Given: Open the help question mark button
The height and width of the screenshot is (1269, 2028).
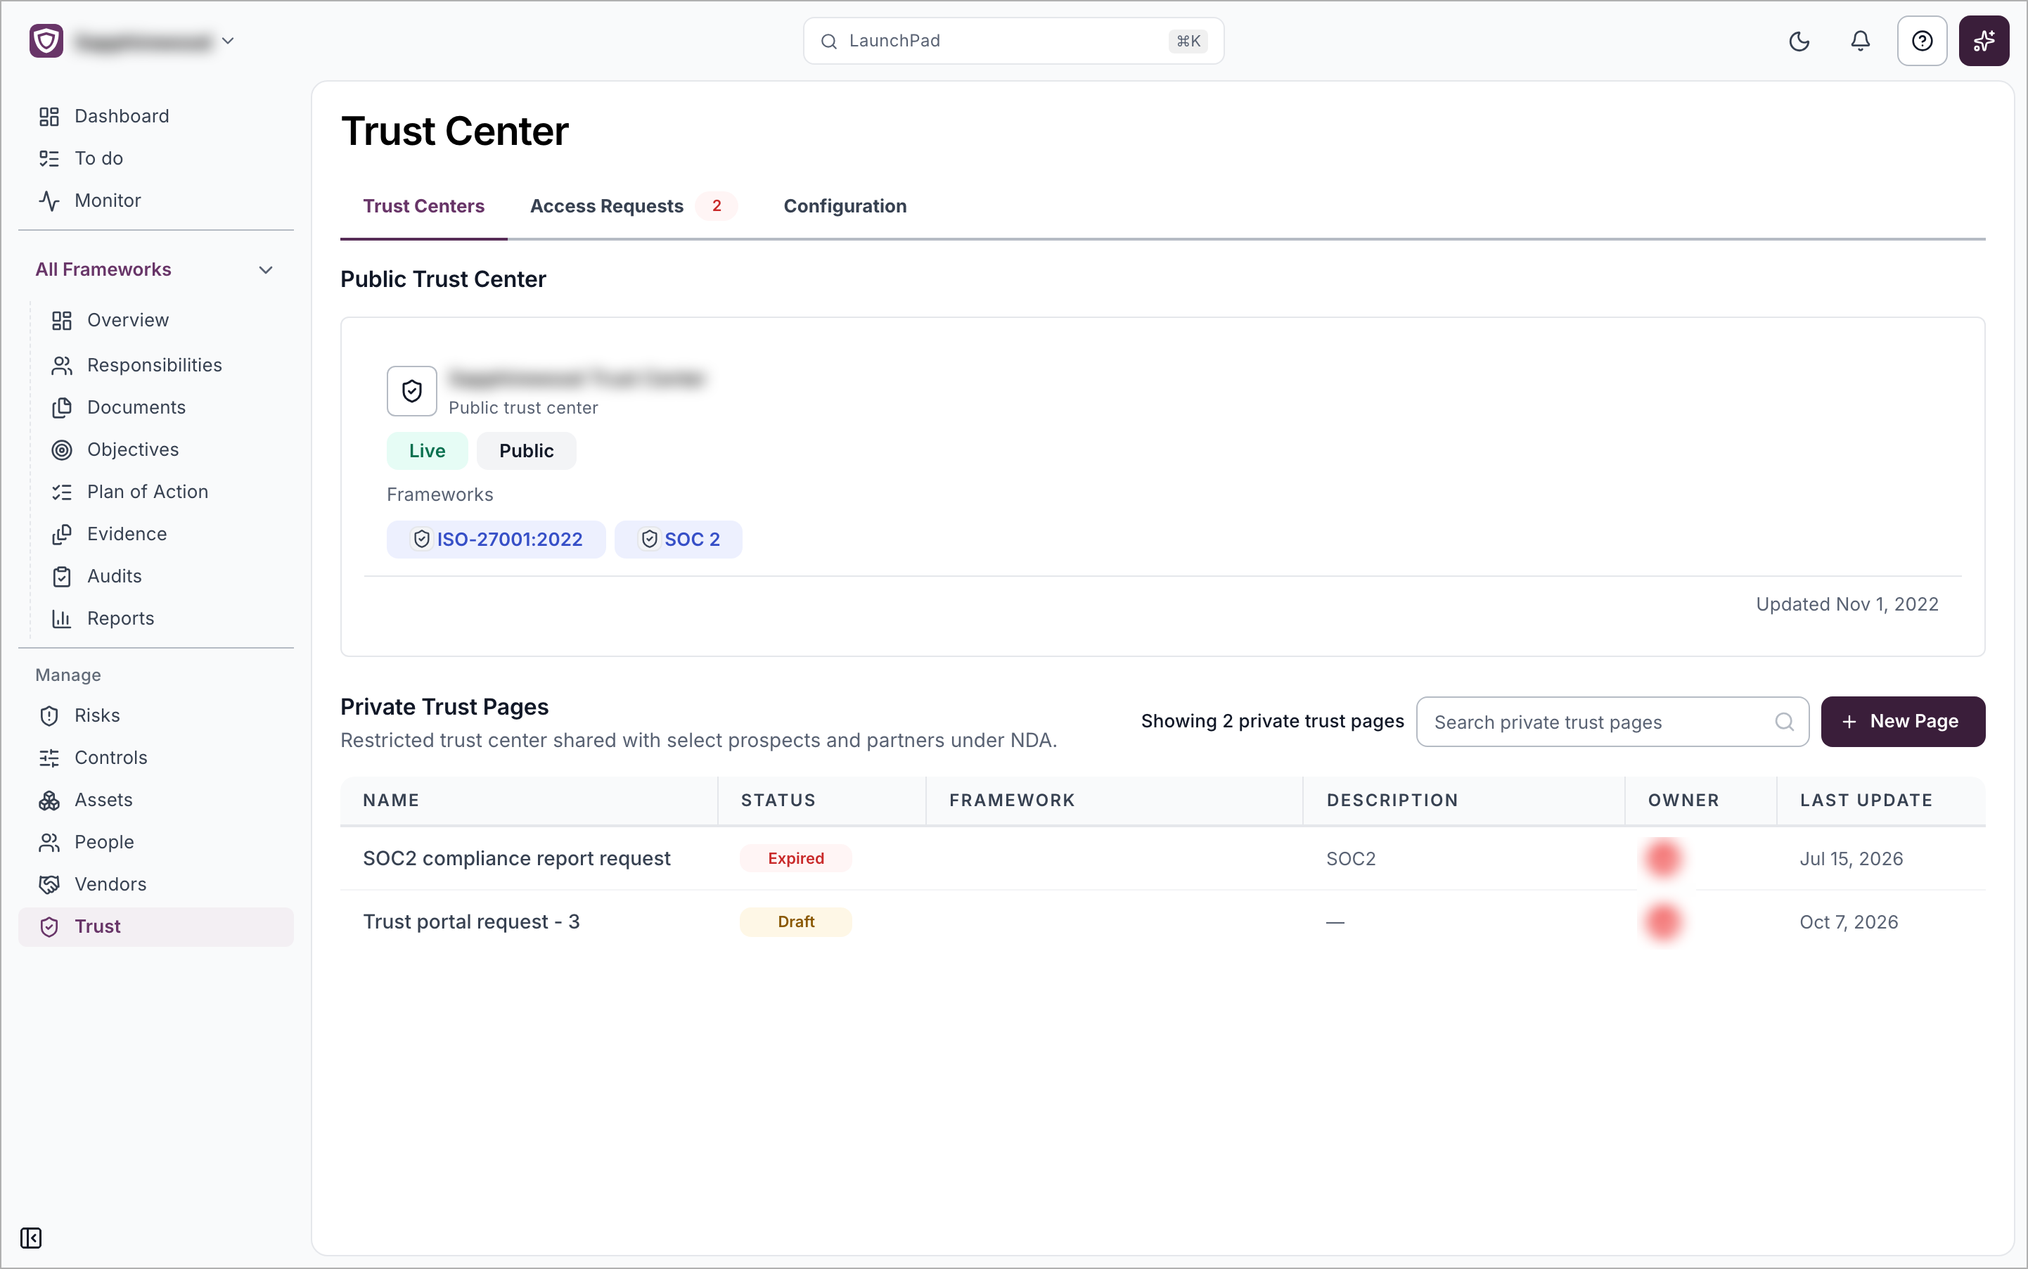Looking at the screenshot, I should point(1921,40).
